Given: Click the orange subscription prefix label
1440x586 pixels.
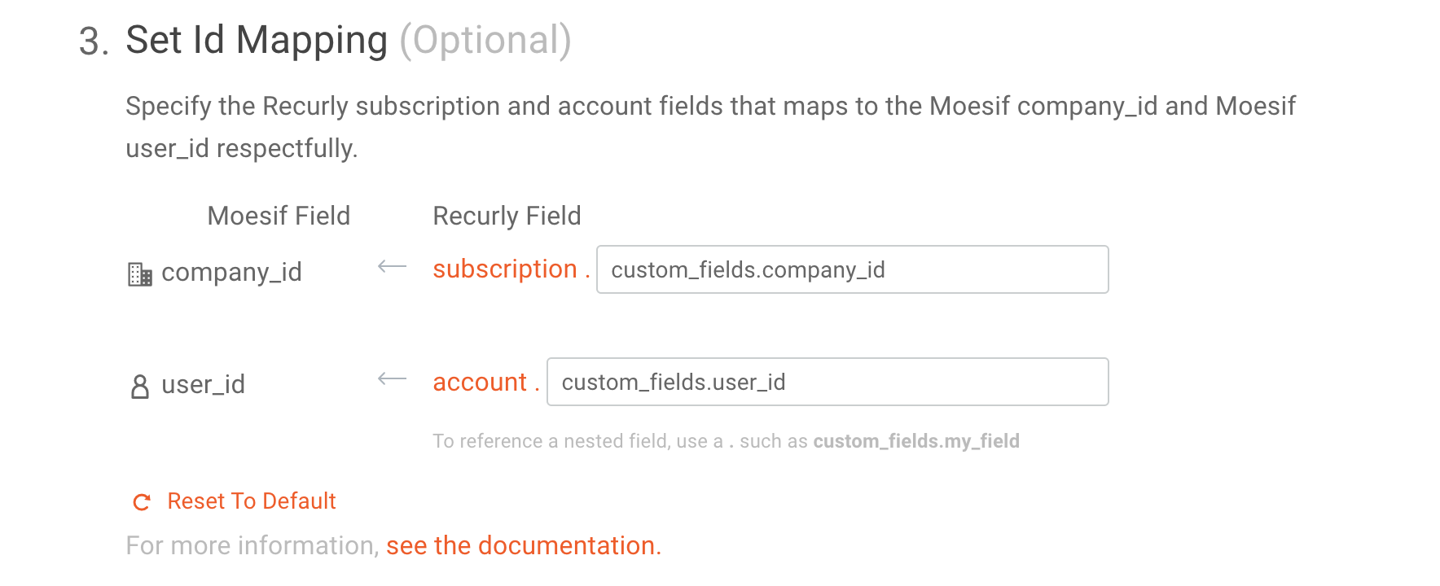Looking at the screenshot, I should tap(505, 269).
